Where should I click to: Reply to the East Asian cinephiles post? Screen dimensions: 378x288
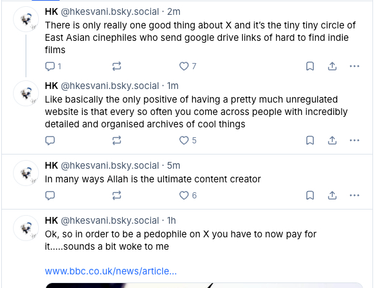51,66
